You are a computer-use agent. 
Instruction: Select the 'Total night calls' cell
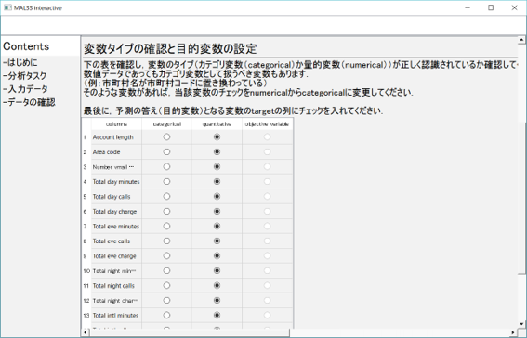(x=116, y=286)
